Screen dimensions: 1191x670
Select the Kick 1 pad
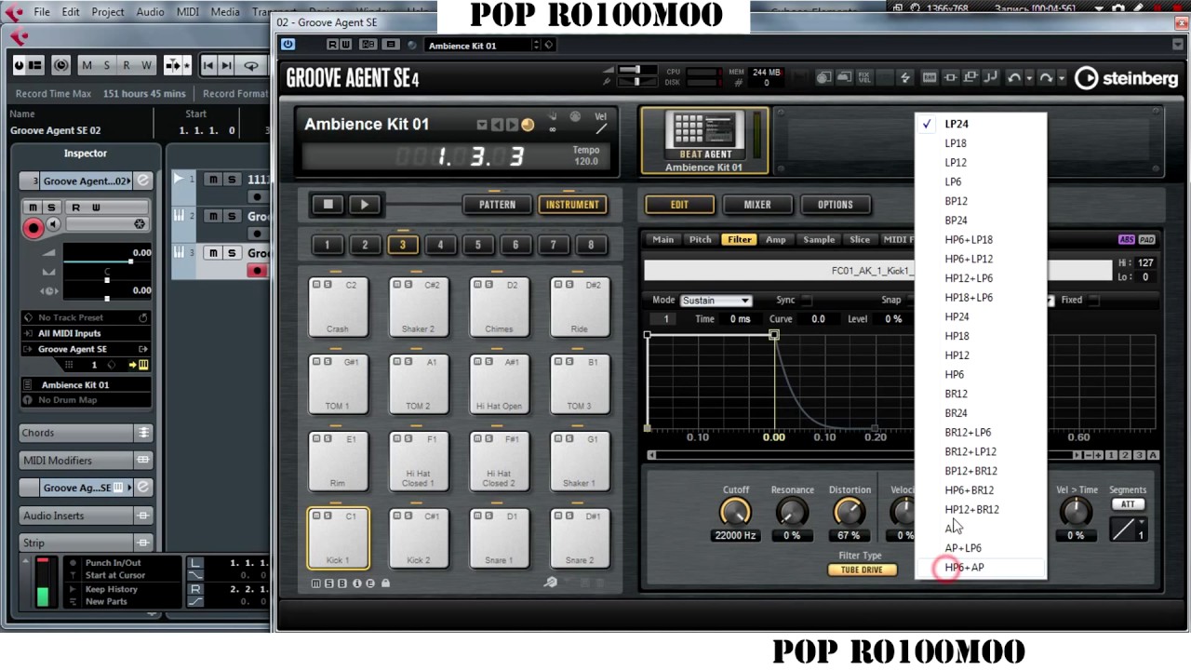tap(338, 538)
